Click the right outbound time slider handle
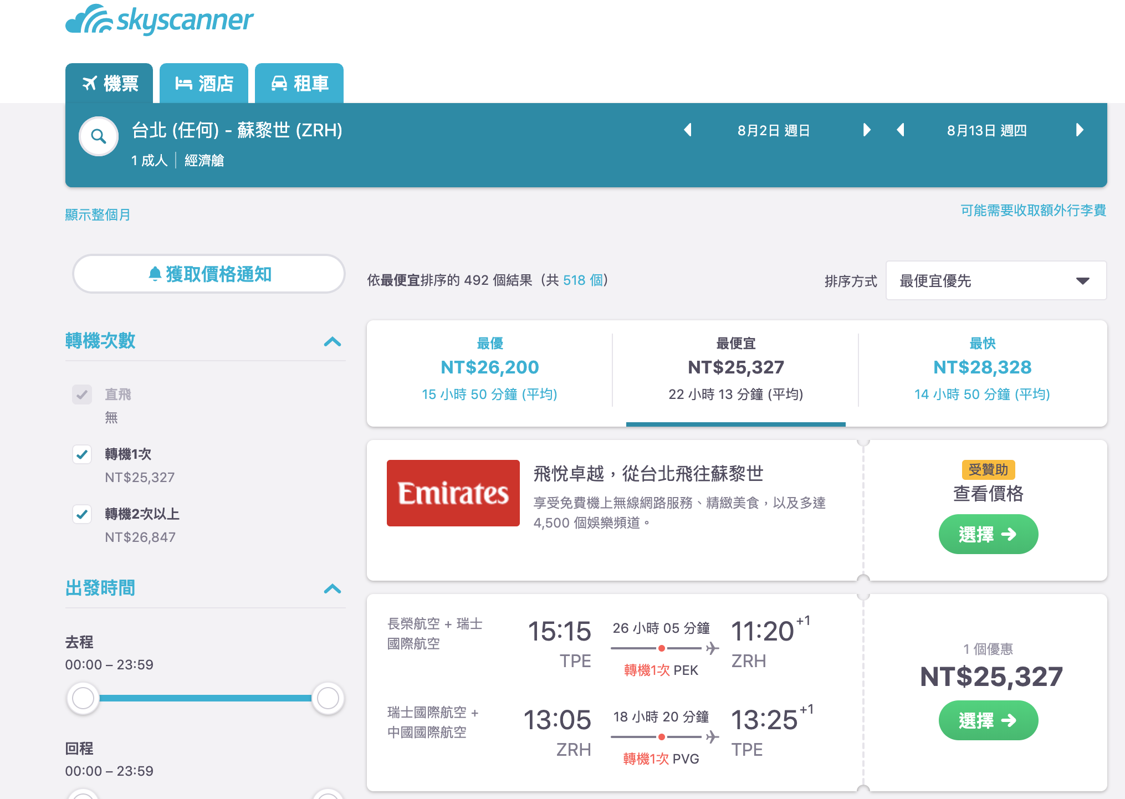 tap(328, 698)
